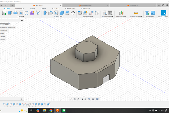Collapse the comments panel at bottom left
Viewport: 169px width, 113px height.
pyautogui.click(x=22, y=99)
